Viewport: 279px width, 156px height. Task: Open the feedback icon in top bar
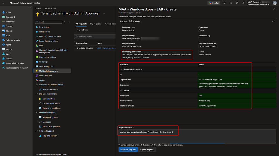(x=244, y=3)
